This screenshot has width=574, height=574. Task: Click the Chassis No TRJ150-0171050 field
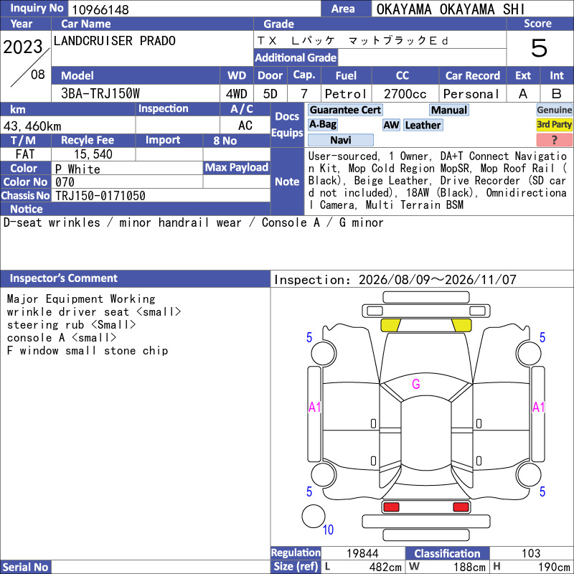(x=161, y=195)
